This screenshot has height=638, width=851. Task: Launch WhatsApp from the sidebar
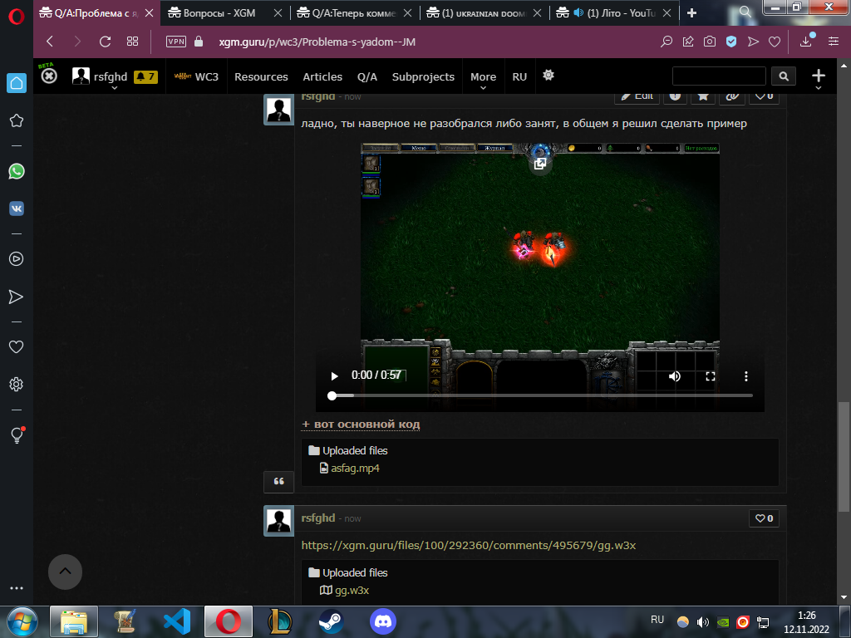click(x=17, y=171)
